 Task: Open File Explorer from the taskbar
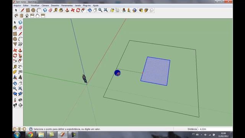tap(41, 135)
